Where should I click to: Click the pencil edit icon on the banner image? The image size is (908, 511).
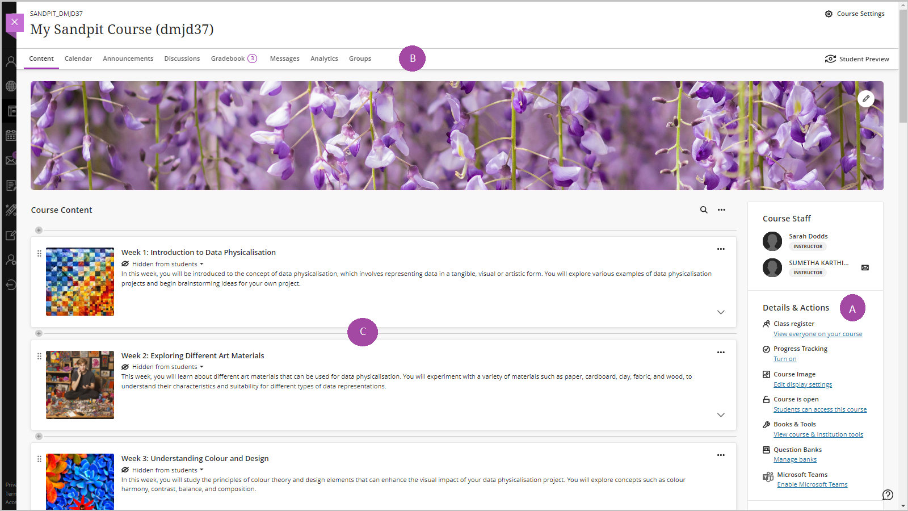click(867, 98)
